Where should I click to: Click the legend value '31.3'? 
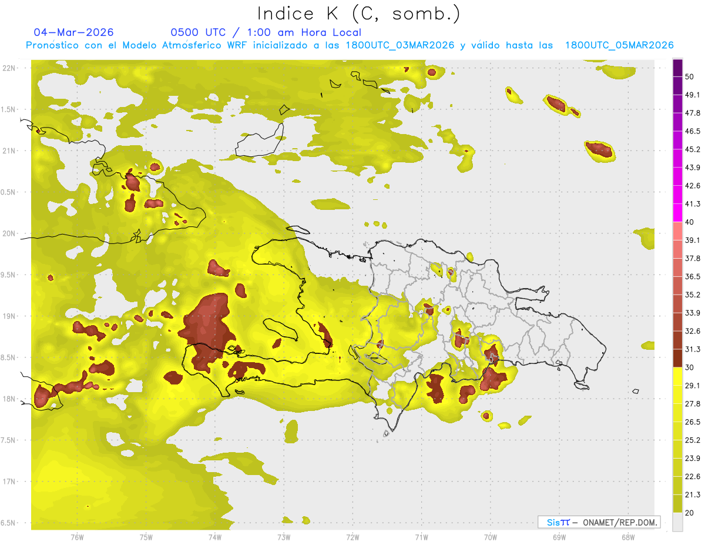click(693, 349)
